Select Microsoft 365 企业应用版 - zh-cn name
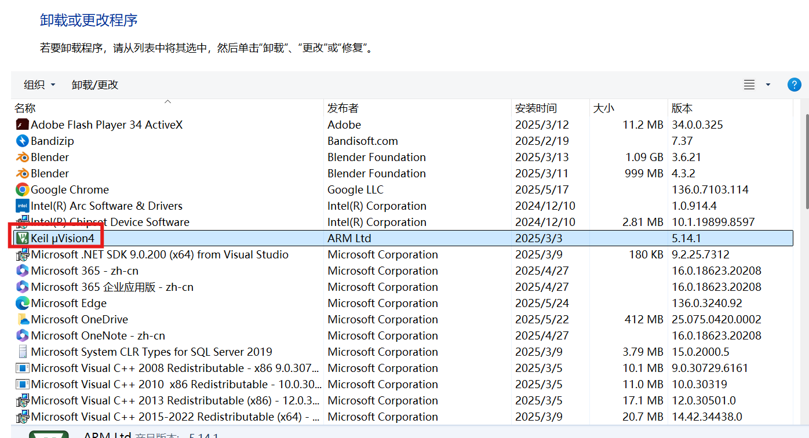This screenshot has height=438, width=809. tap(112, 287)
